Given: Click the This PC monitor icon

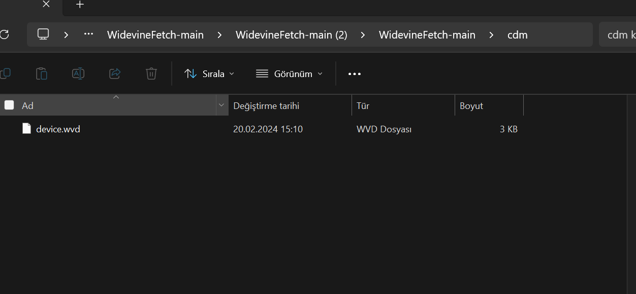Looking at the screenshot, I should [x=43, y=34].
